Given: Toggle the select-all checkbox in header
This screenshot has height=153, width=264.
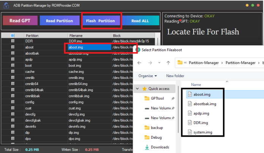Looking at the screenshot, I should [13, 36].
